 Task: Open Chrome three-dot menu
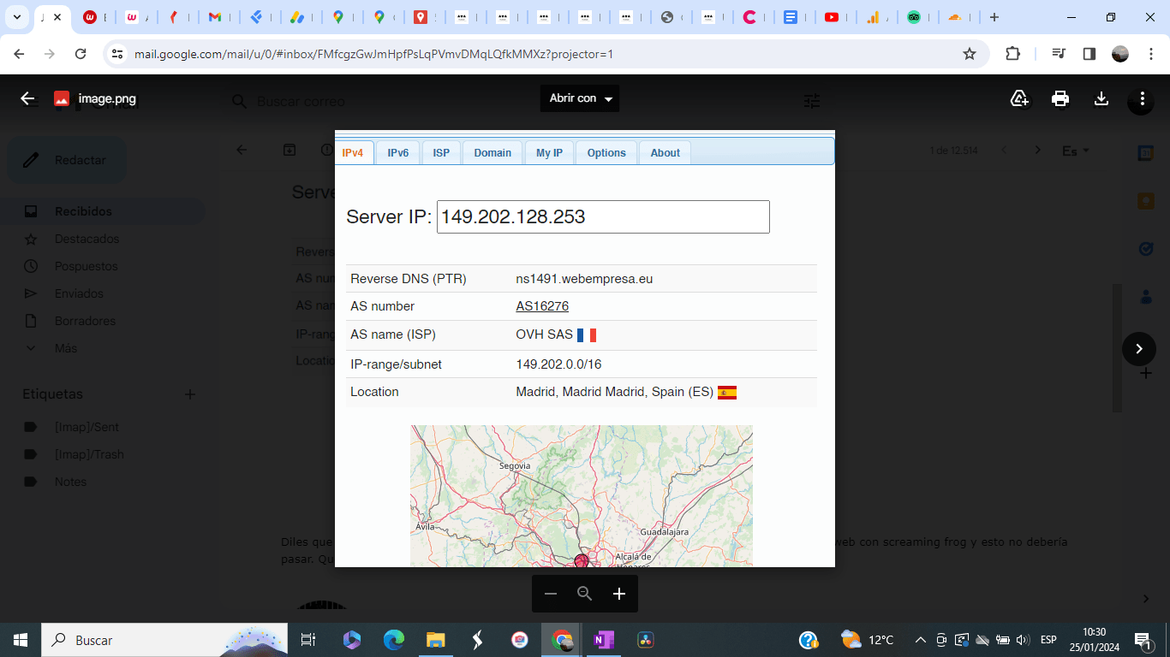[1149, 54]
